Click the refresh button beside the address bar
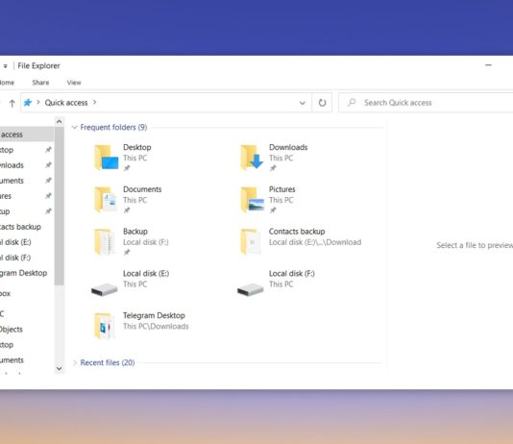This screenshot has height=444, width=513. [x=322, y=103]
